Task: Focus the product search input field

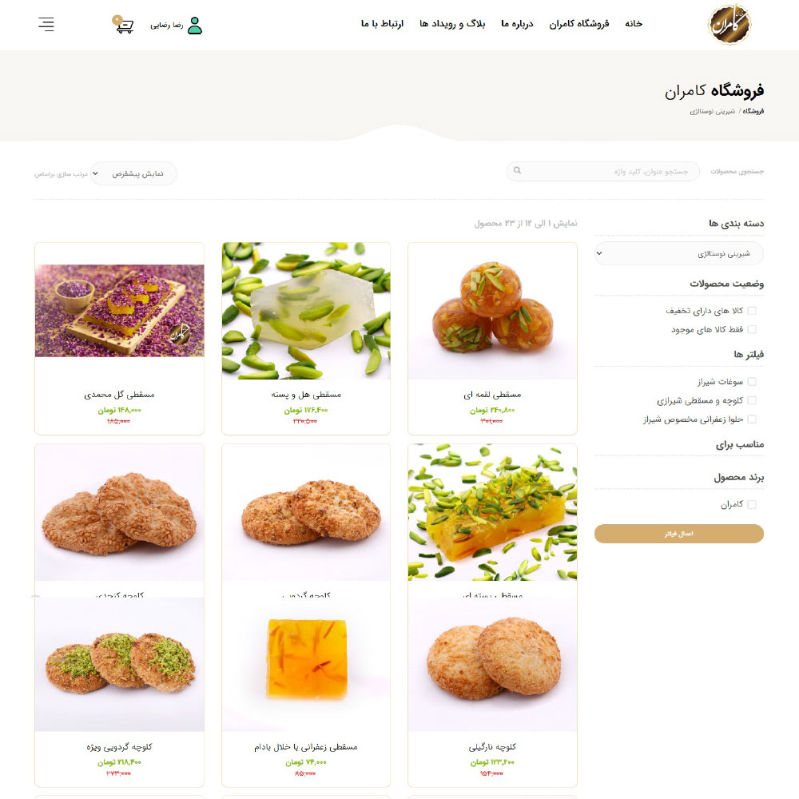Action: pyautogui.click(x=602, y=171)
